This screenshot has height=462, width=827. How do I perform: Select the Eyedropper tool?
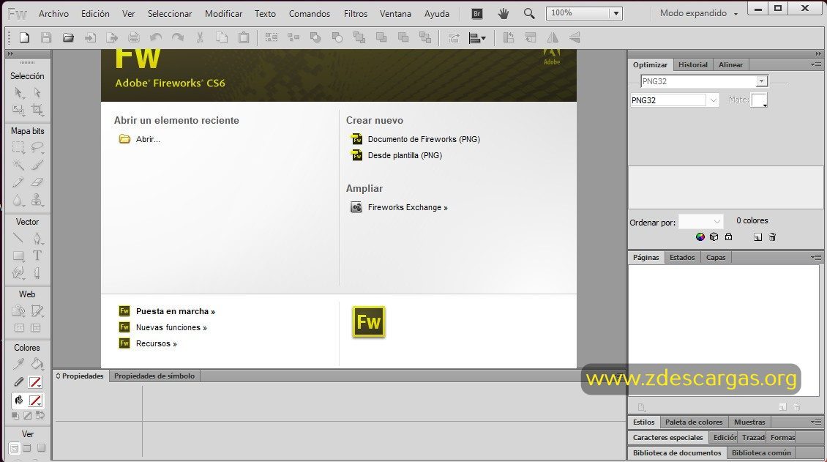18,364
